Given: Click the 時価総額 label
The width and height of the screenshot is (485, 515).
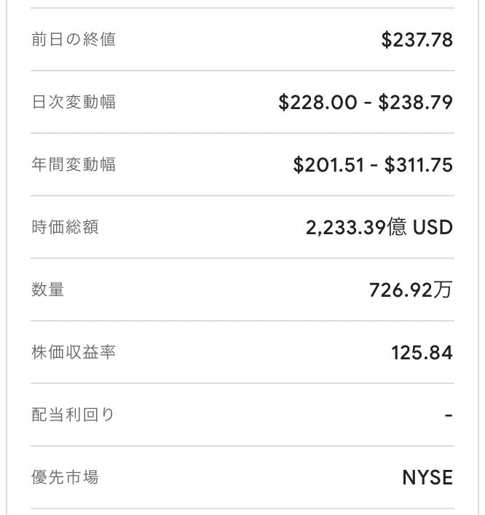Looking at the screenshot, I should coord(65,227).
